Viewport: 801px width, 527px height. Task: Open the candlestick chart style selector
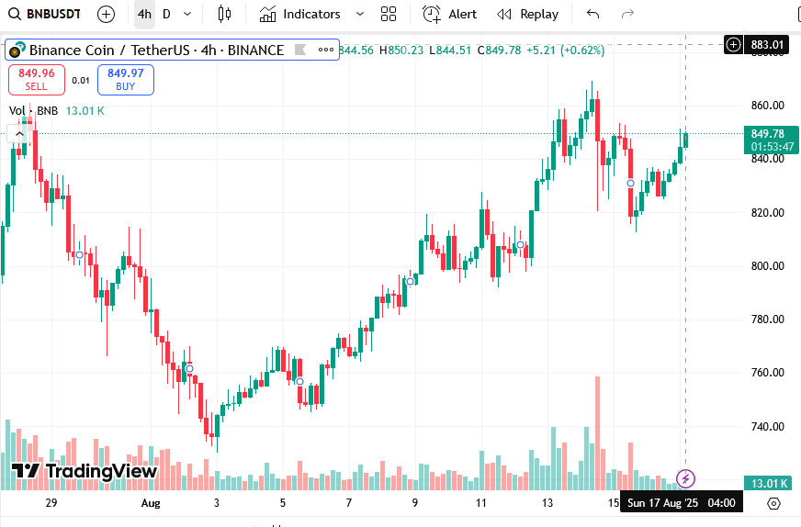point(224,14)
